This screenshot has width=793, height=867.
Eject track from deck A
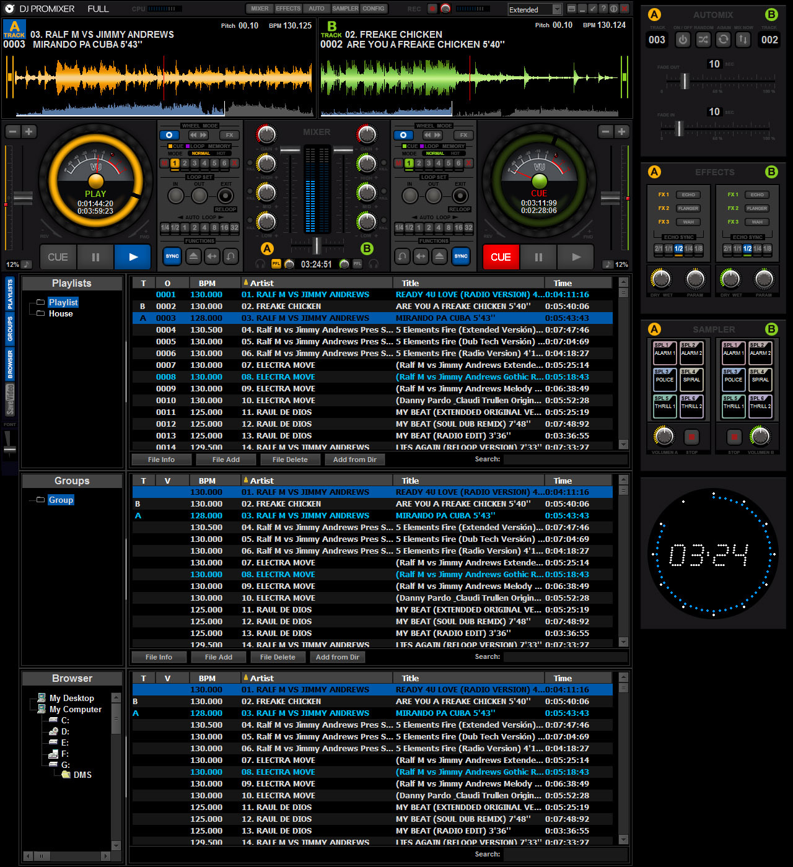[x=193, y=256]
